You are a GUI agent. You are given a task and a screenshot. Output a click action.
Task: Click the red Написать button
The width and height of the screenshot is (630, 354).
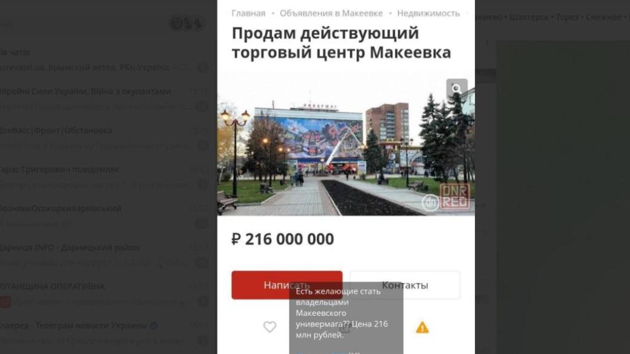[287, 285]
